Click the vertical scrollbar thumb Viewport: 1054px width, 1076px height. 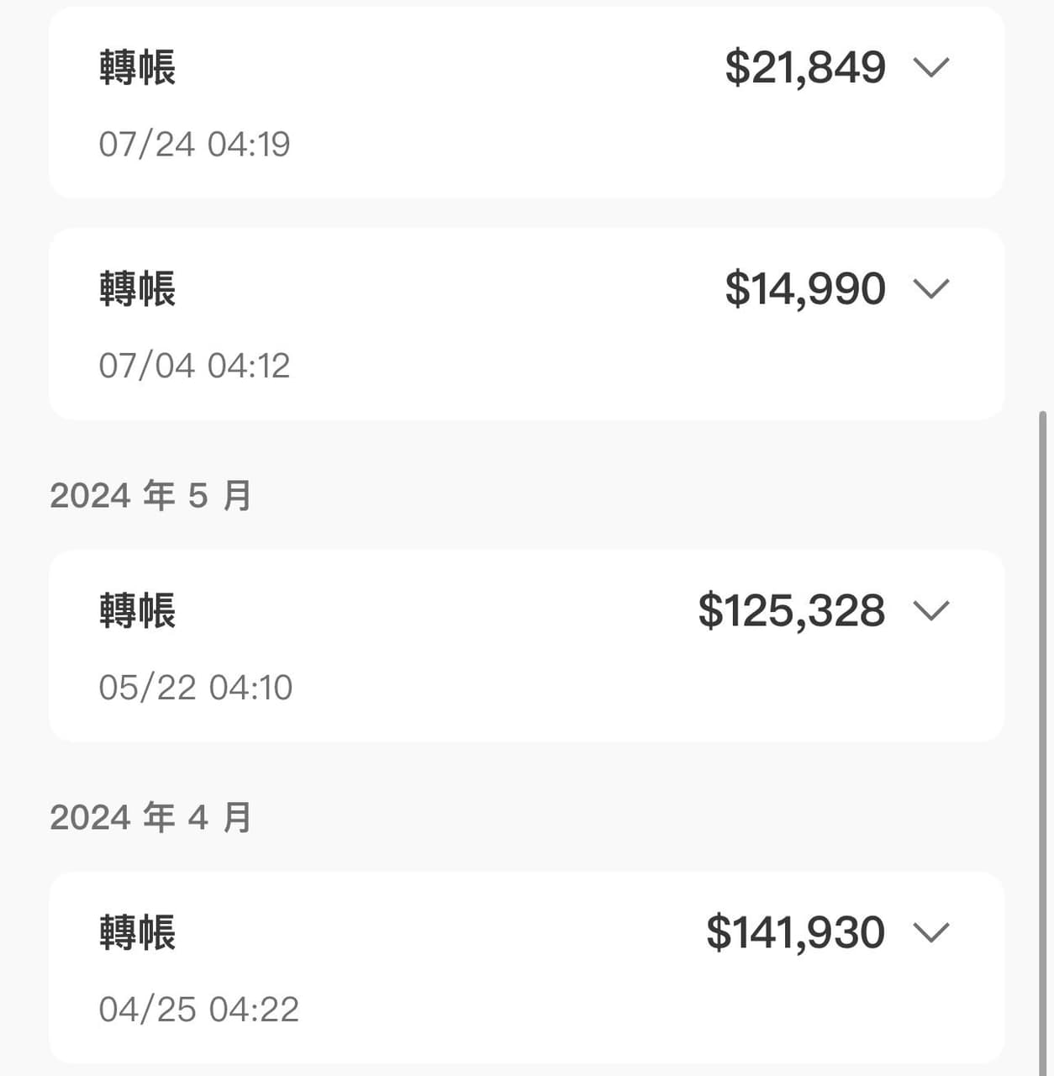click(1043, 740)
